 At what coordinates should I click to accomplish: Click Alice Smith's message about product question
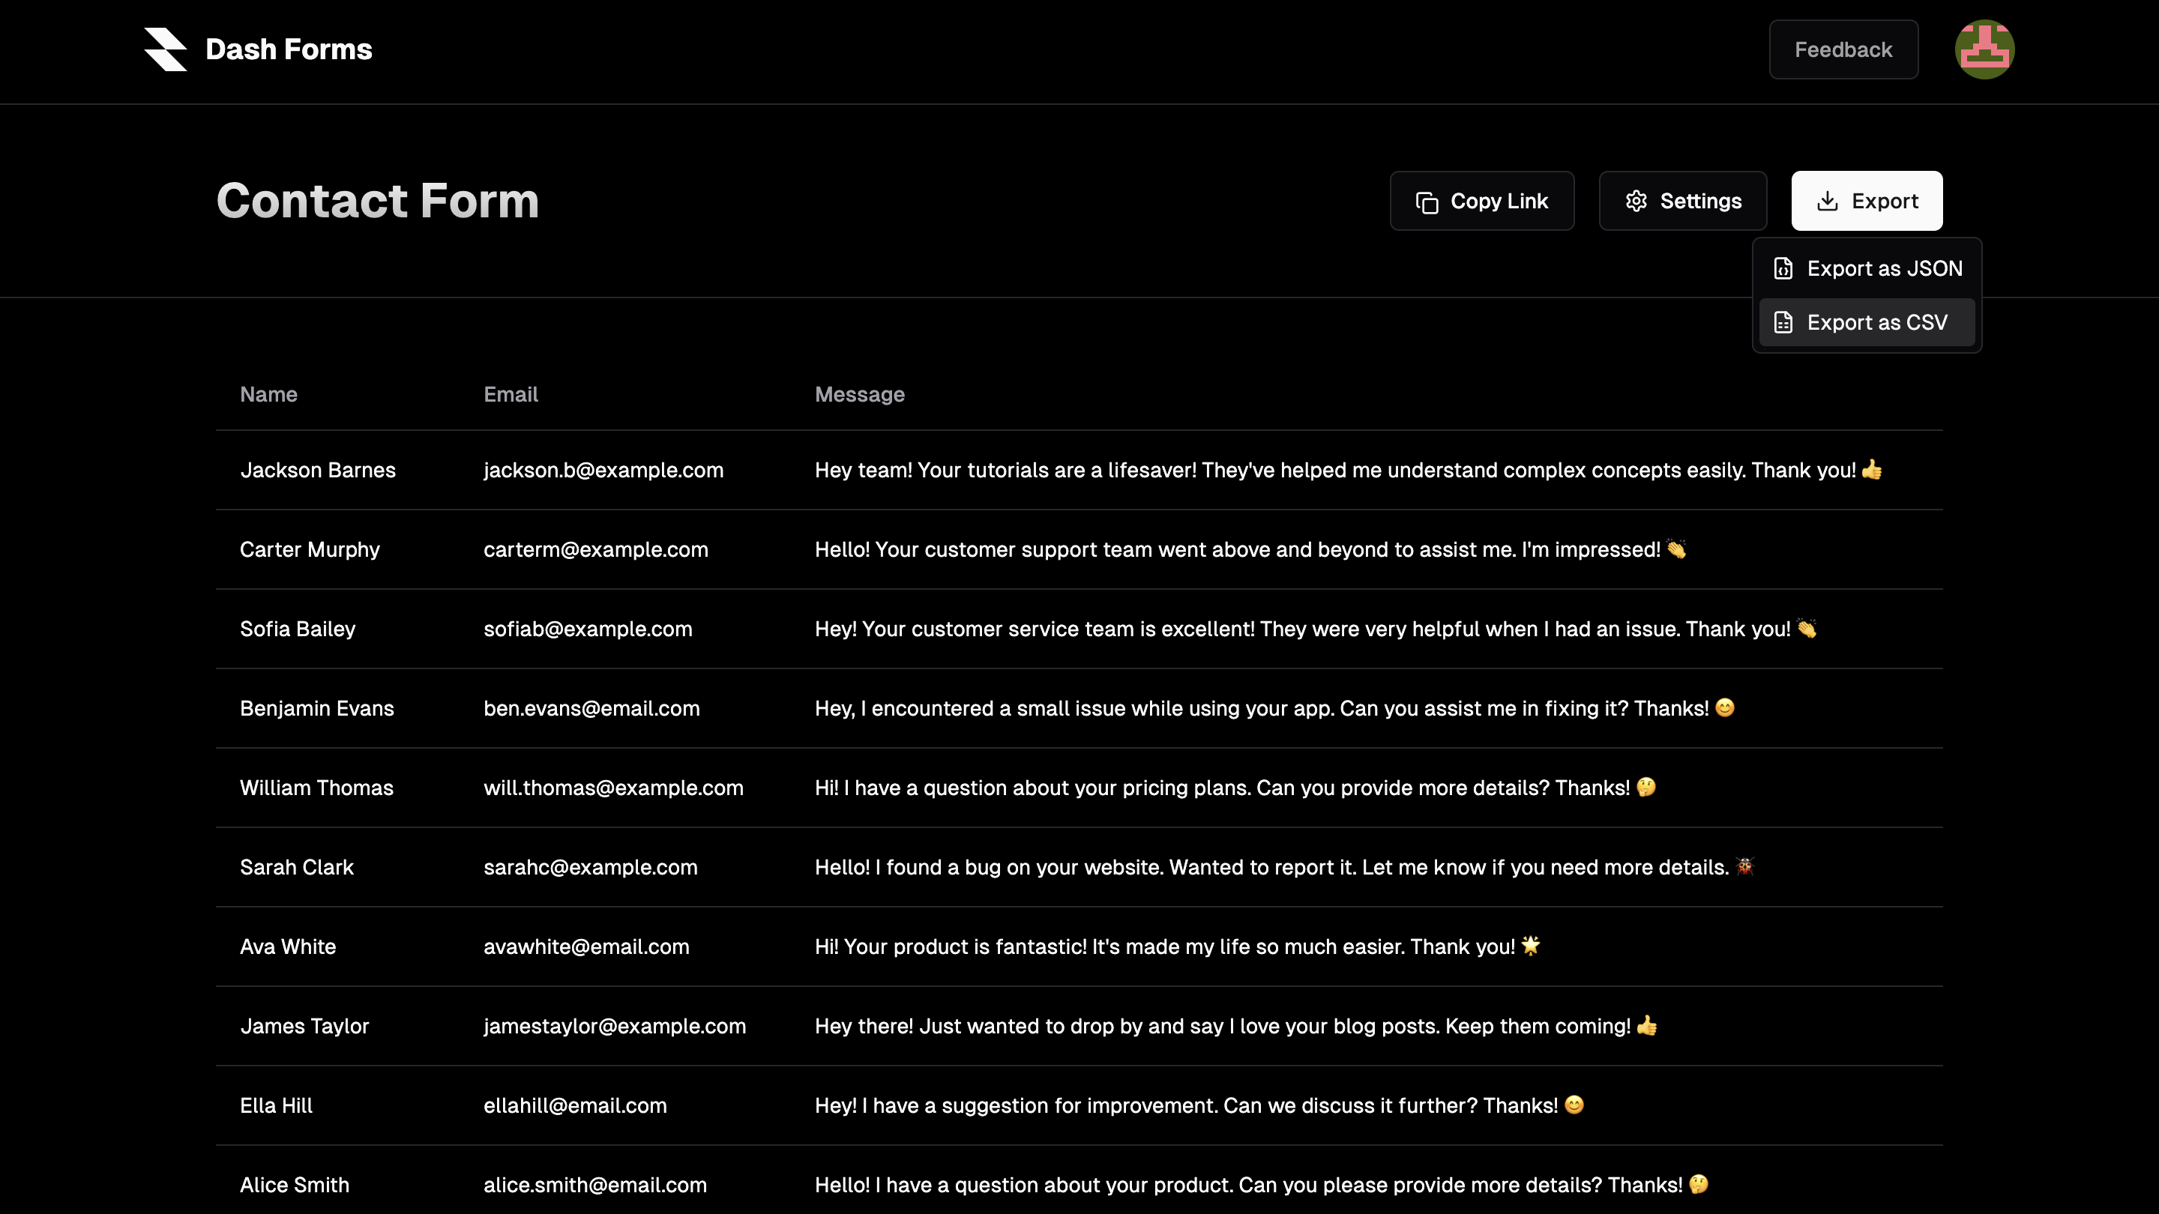point(1262,1186)
